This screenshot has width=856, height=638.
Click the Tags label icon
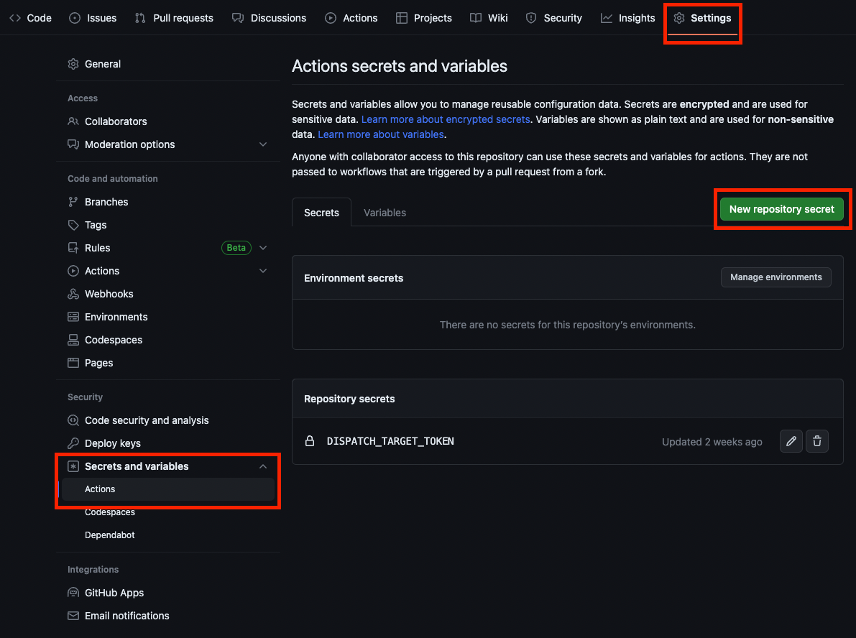tap(73, 225)
